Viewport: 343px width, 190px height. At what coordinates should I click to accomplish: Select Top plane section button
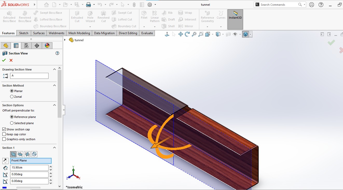click(20, 154)
